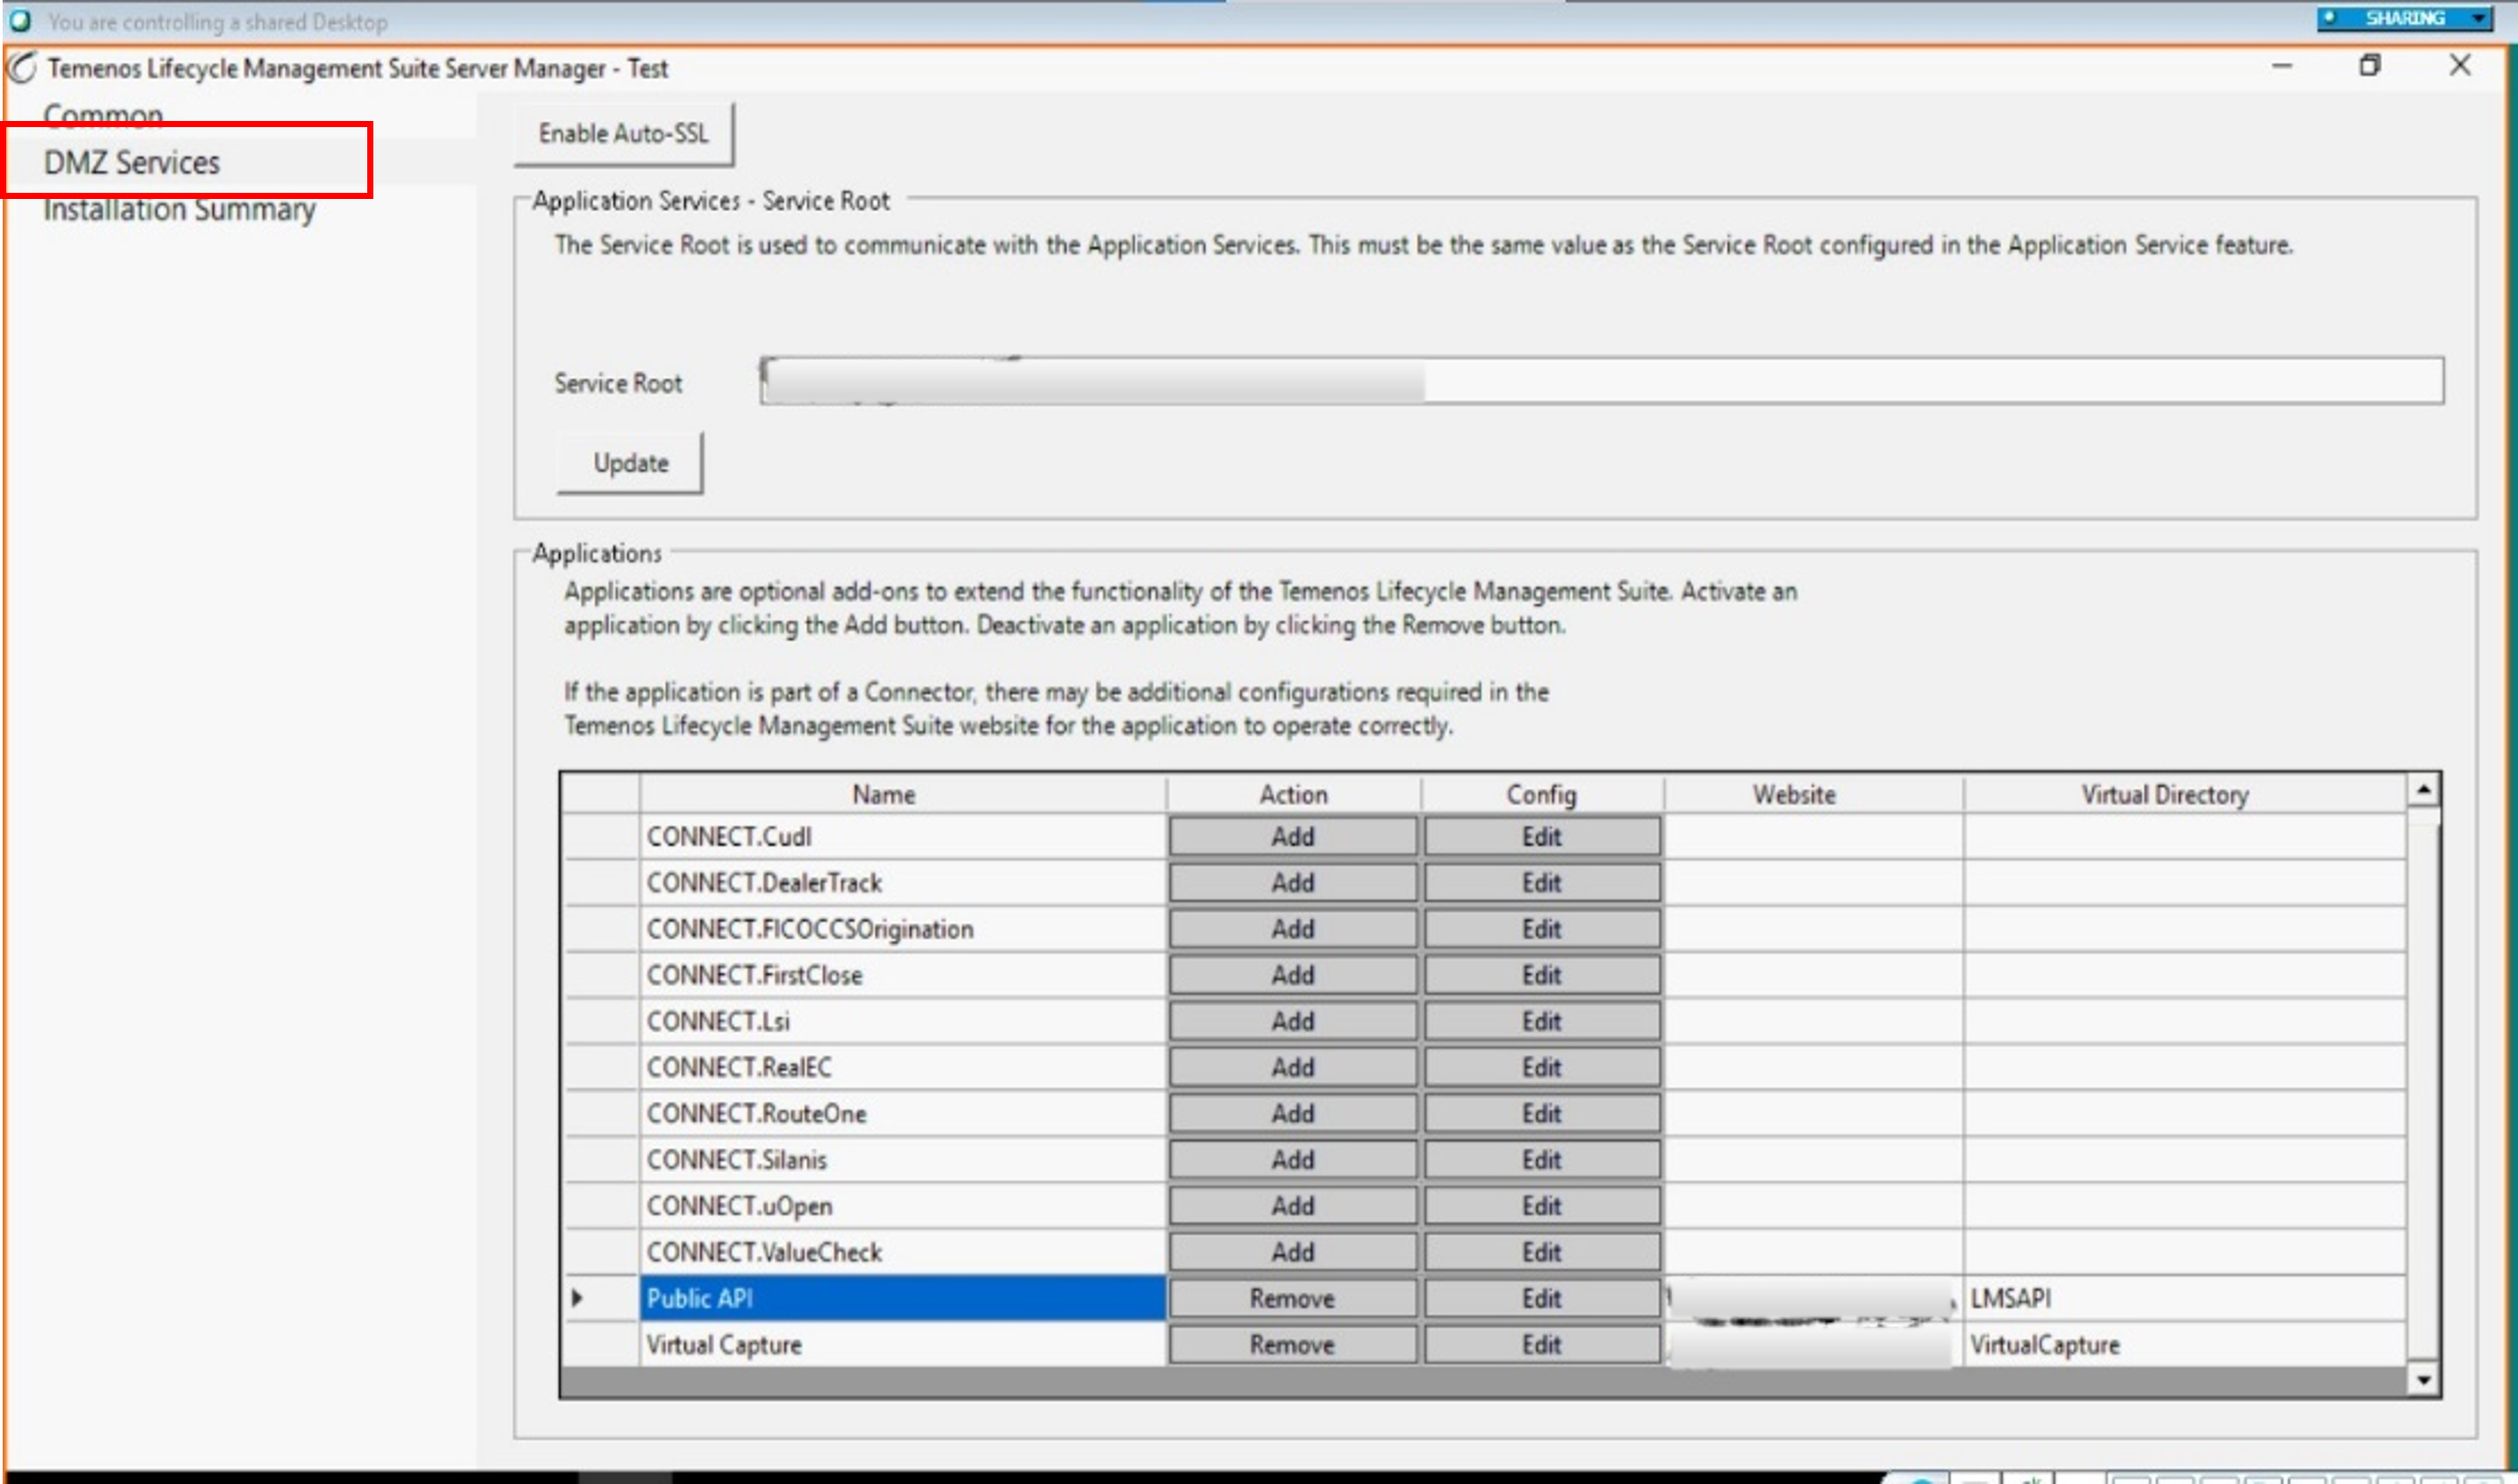The image size is (2518, 1484).
Task: Edit config for CONNECT.uOpen
Action: (x=1542, y=1206)
